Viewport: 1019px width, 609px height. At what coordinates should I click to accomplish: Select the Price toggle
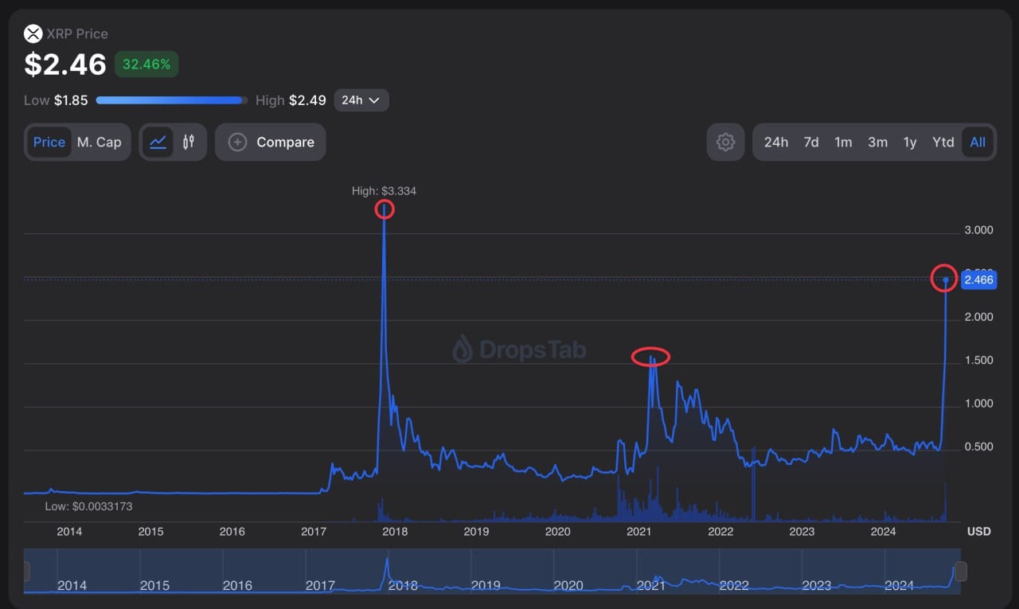49,142
